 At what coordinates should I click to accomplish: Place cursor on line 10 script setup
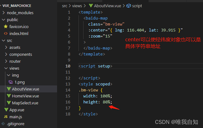tap(96, 66)
